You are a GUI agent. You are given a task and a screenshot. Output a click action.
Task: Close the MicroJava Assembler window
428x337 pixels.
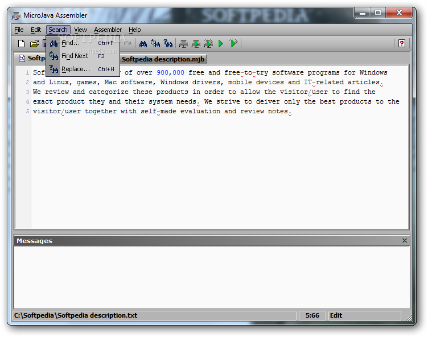(399, 13)
